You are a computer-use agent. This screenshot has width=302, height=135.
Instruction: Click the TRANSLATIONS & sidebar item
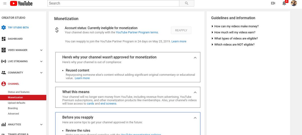[18, 134]
